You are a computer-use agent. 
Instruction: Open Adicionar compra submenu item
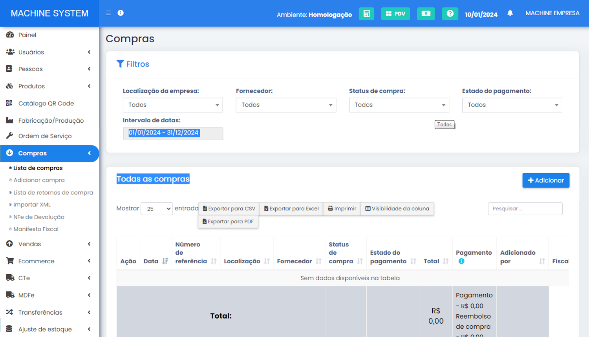(x=39, y=180)
